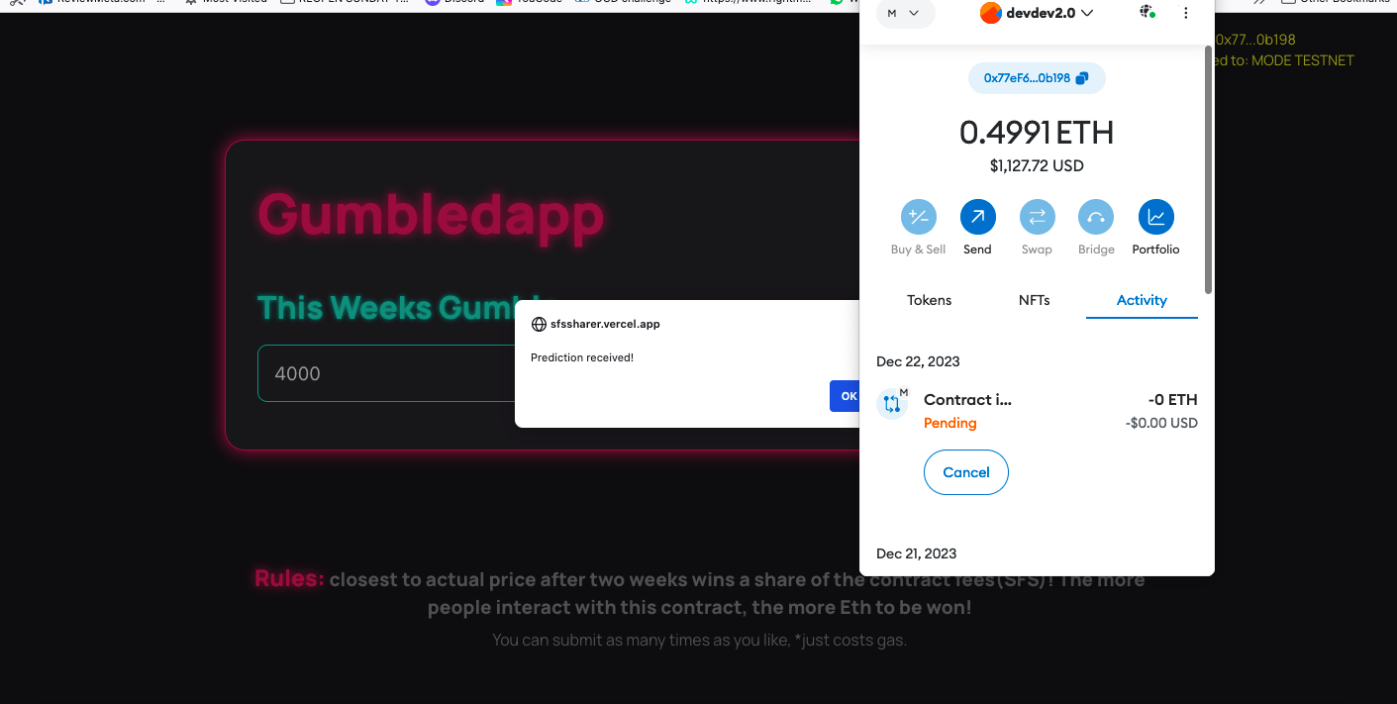The width and height of the screenshot is (1397, 704).
Task: Click the Bridge icon
Action: (1096, 217)
